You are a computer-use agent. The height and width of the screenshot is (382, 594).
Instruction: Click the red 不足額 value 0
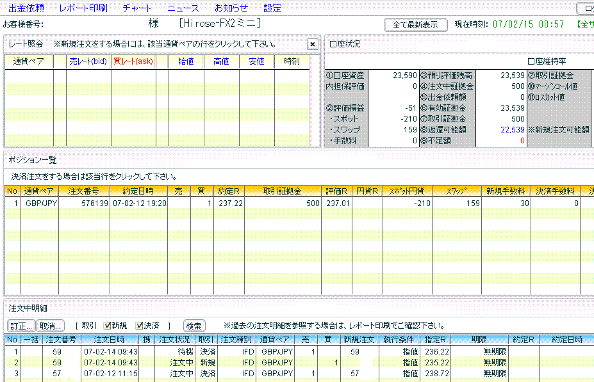pyautogui.click(x=522, y=141)
